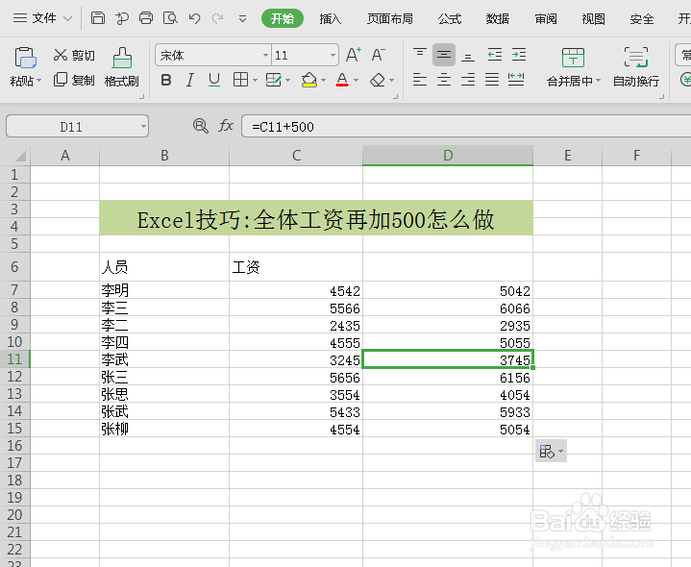The image size is (691, 567).
Task: Align text to bottom of cell
Action: pyautogui.click(x=468, y=55)
